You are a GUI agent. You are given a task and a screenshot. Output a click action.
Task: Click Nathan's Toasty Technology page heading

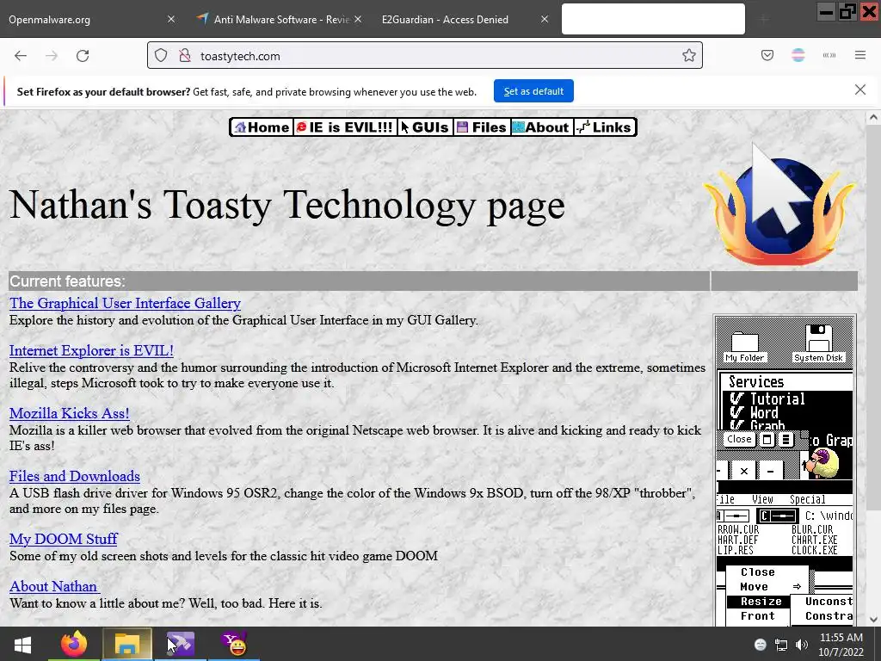[287, 205]
